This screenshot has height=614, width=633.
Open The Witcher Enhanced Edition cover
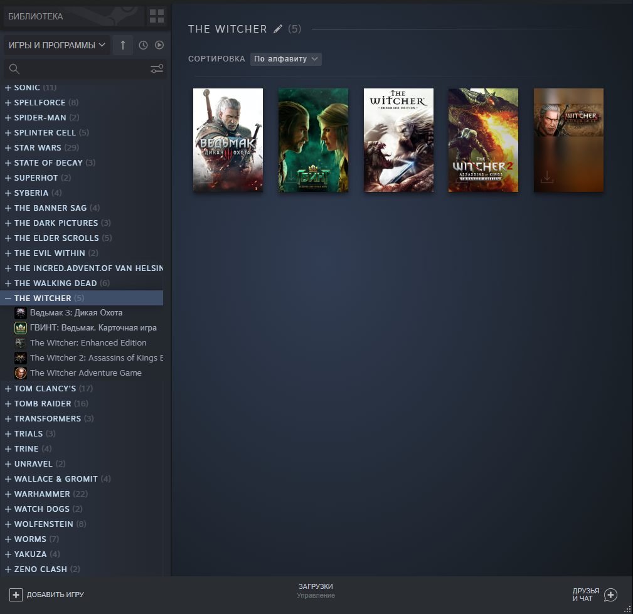click(x=398, y=140)
